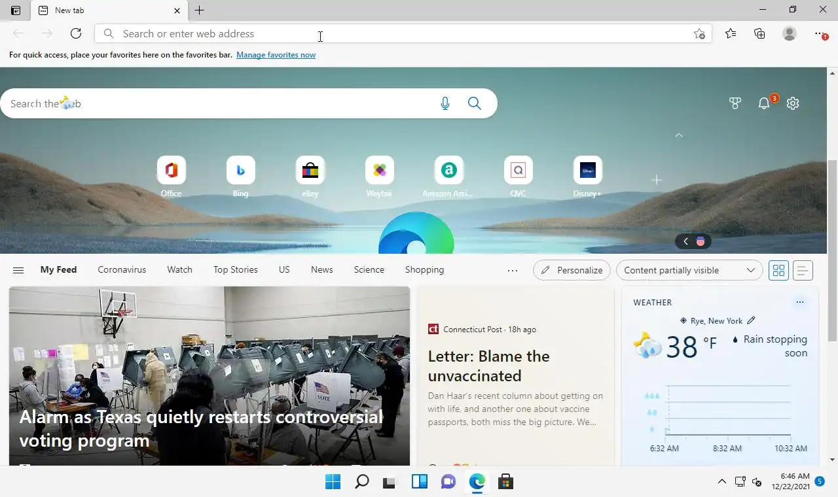
Task: Open Widgets on taskbar
Action: 419,482
